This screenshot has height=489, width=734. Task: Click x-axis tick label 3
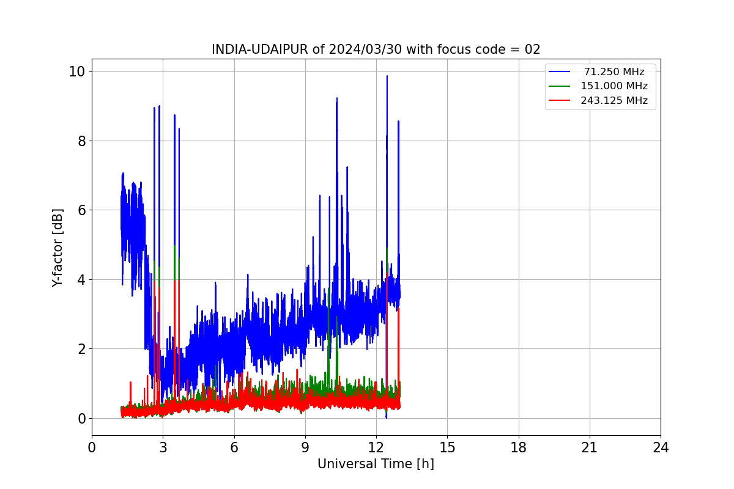coord(163,448)
